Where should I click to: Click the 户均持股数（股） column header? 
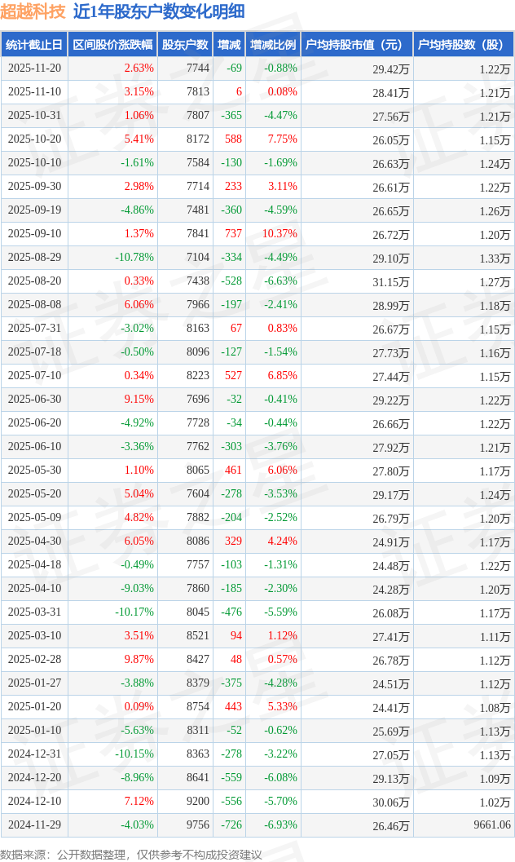tap(462, 45)
